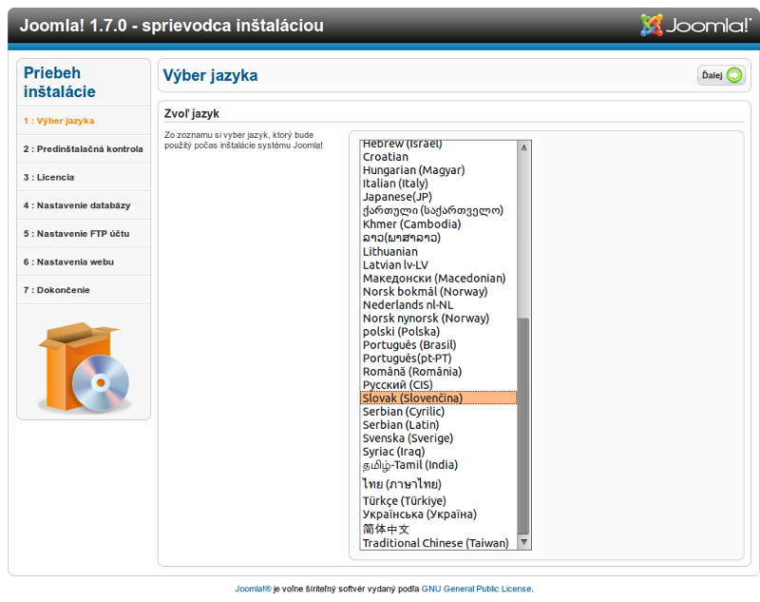Choose the Simplified Chinese 简体中文 entry
The height and width of the screenshot is (602, 760).
439,529
